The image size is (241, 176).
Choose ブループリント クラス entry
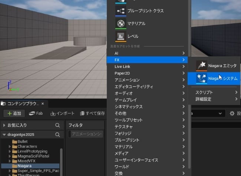pyautogui.click(x=147, y=11)
